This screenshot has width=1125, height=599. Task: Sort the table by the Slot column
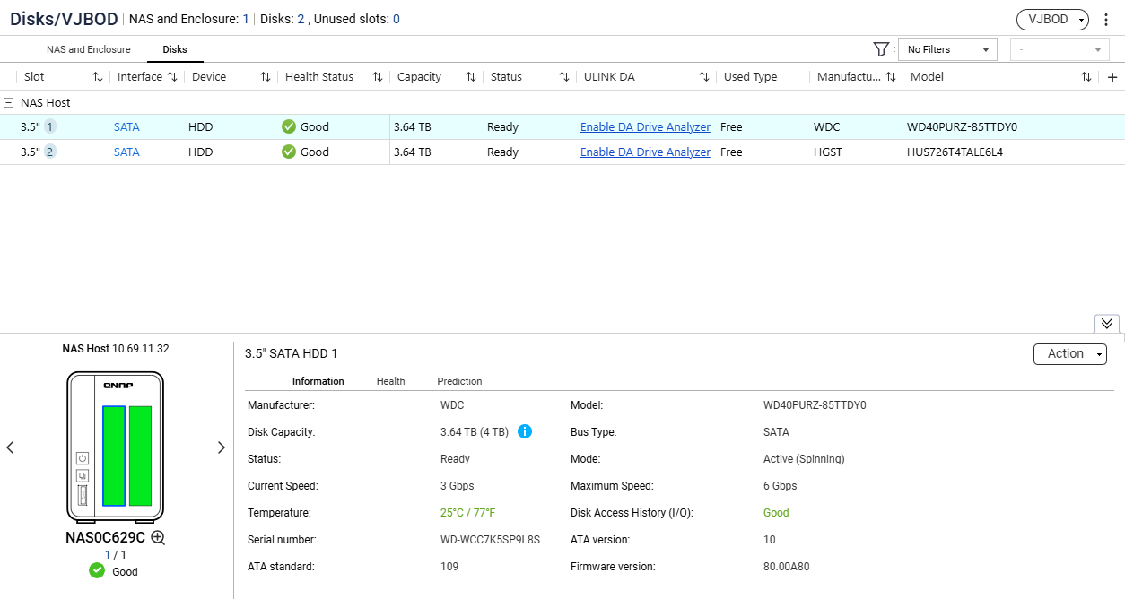97,77
